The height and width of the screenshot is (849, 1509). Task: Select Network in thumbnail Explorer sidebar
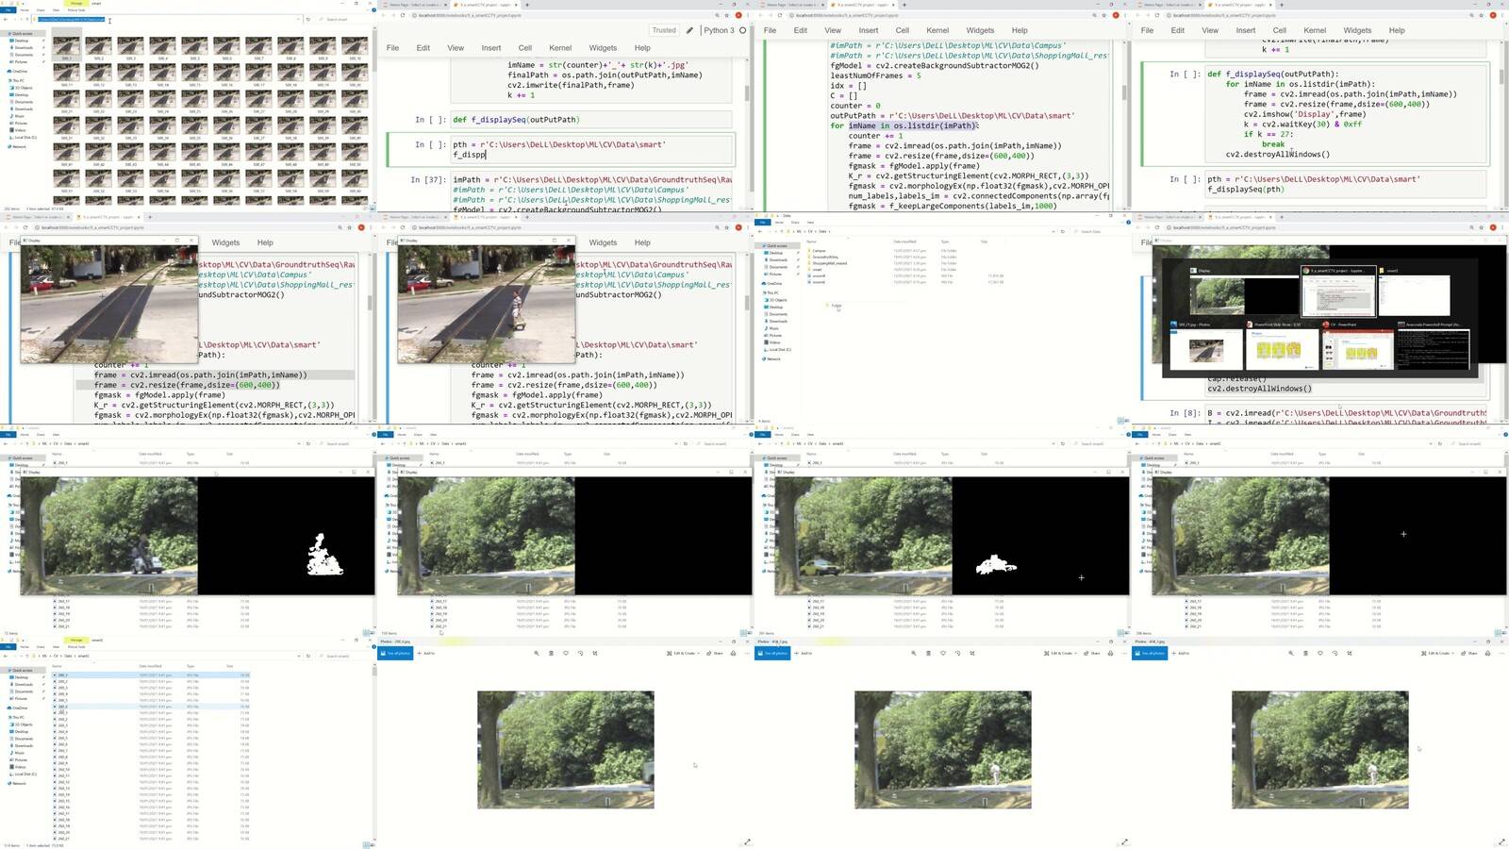tap(18, 146)
